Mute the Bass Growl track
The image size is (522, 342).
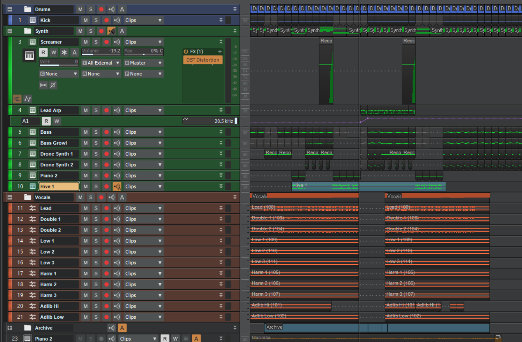point(85,143)
